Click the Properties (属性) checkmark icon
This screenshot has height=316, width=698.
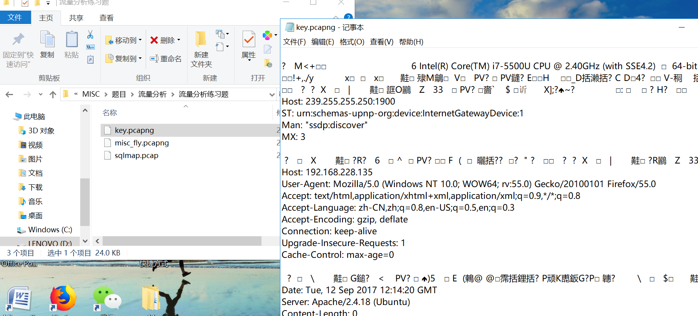click(249, 39)
